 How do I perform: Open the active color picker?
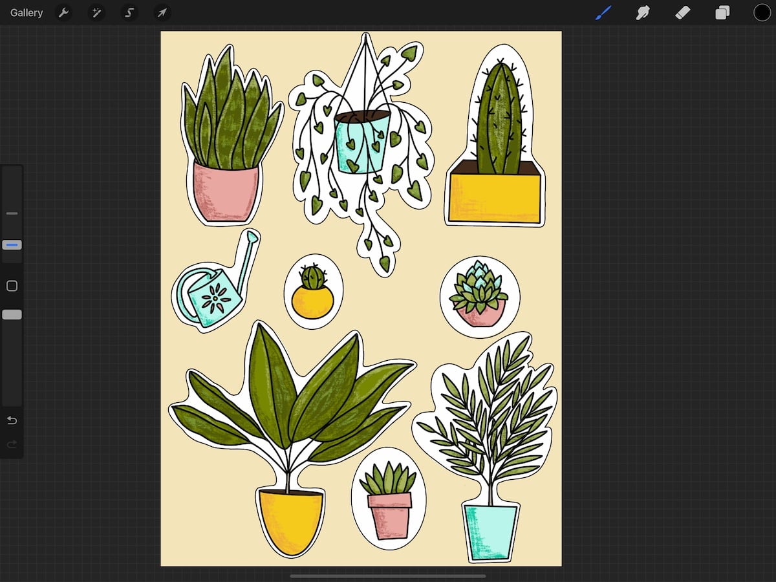point(762,12)
